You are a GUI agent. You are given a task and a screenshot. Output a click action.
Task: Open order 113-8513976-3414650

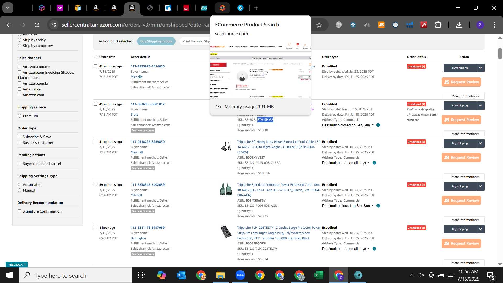click(147, 66)
